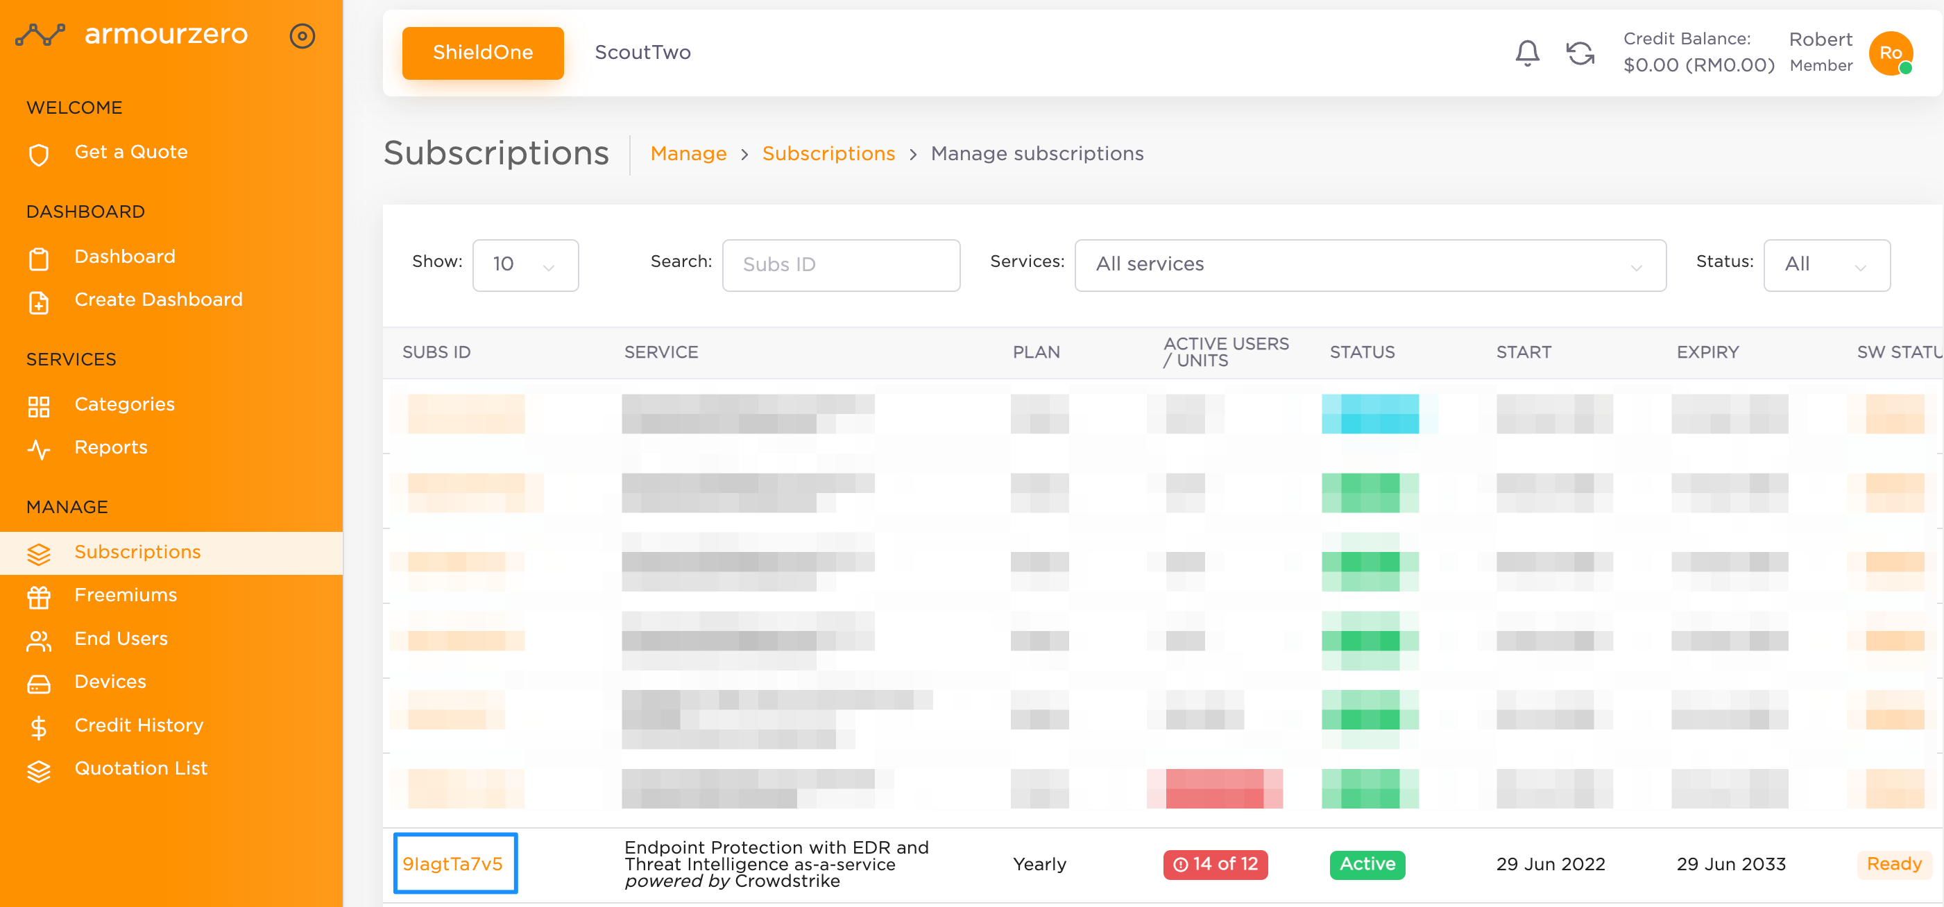Click the armourzero logo icon
The width and height of the screenshot is (1944, 907).
coord(40,35)
